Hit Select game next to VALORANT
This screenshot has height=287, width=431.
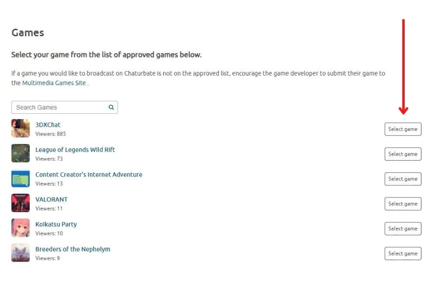tap(403, 204)
